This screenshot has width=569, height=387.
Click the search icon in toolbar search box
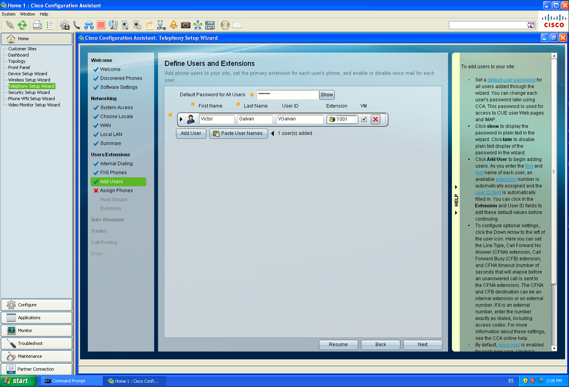[x=531, y=25]
